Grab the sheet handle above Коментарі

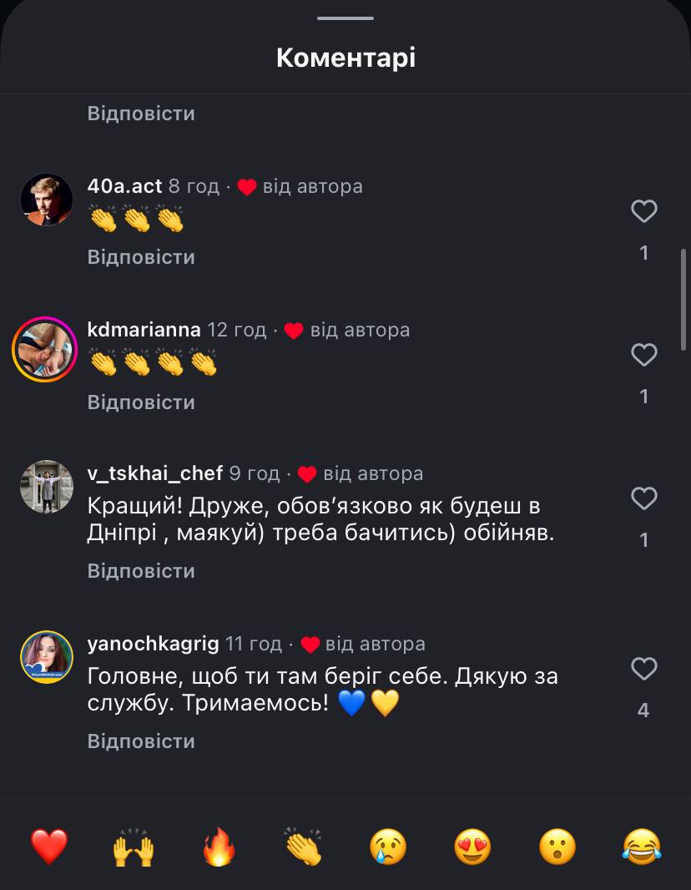click(x=345, y=18)
